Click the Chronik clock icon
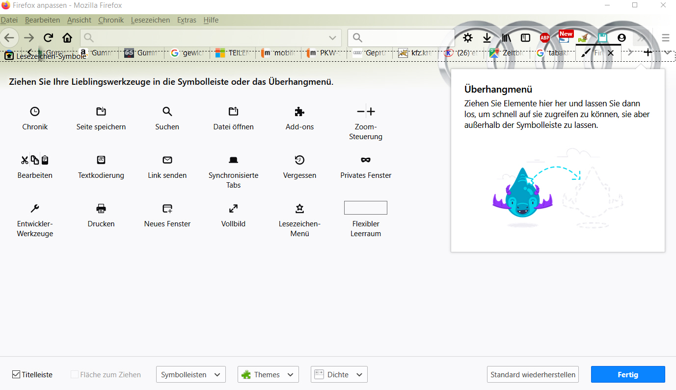676x390 pixels. pyautogui.click(x=35, y=111)
